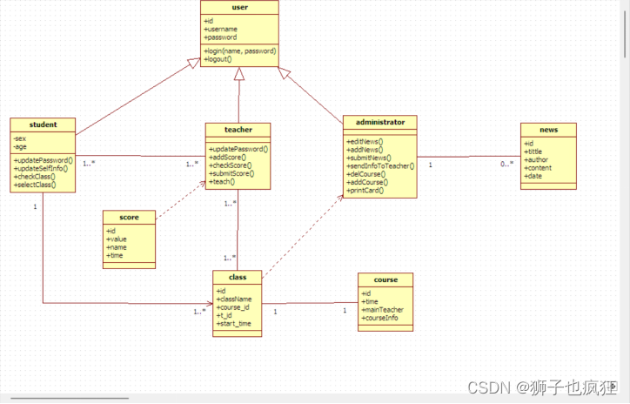Click the +addScore() operation
Screen dimensions: 630x404
coord(227,157)
